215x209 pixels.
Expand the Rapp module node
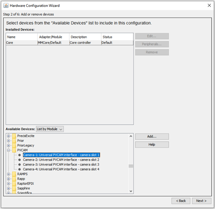coord(9,179)
